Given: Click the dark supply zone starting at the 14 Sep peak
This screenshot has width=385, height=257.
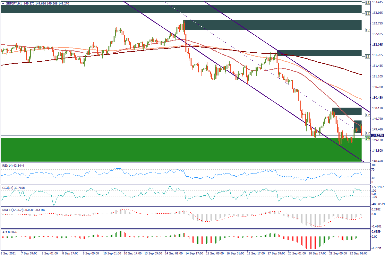Looking at the screenshot, I should (272, 25).
